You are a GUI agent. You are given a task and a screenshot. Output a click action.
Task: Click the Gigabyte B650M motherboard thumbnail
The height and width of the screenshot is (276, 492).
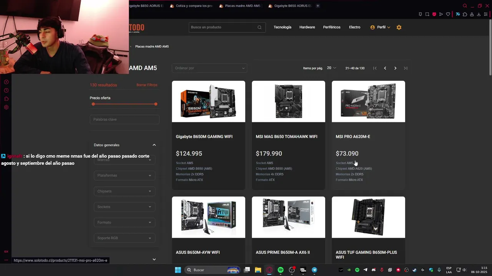[208, 102]
